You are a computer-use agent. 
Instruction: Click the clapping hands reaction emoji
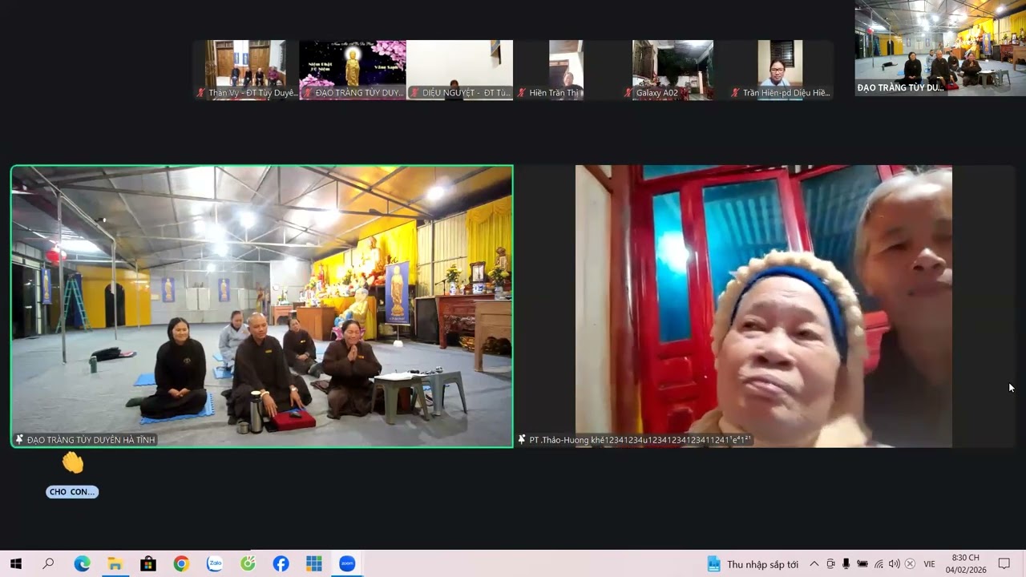[x=72, y=462]
